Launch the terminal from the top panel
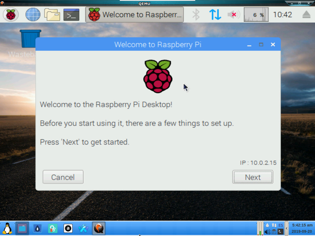315x236 pixels. [x=71, y=15]
